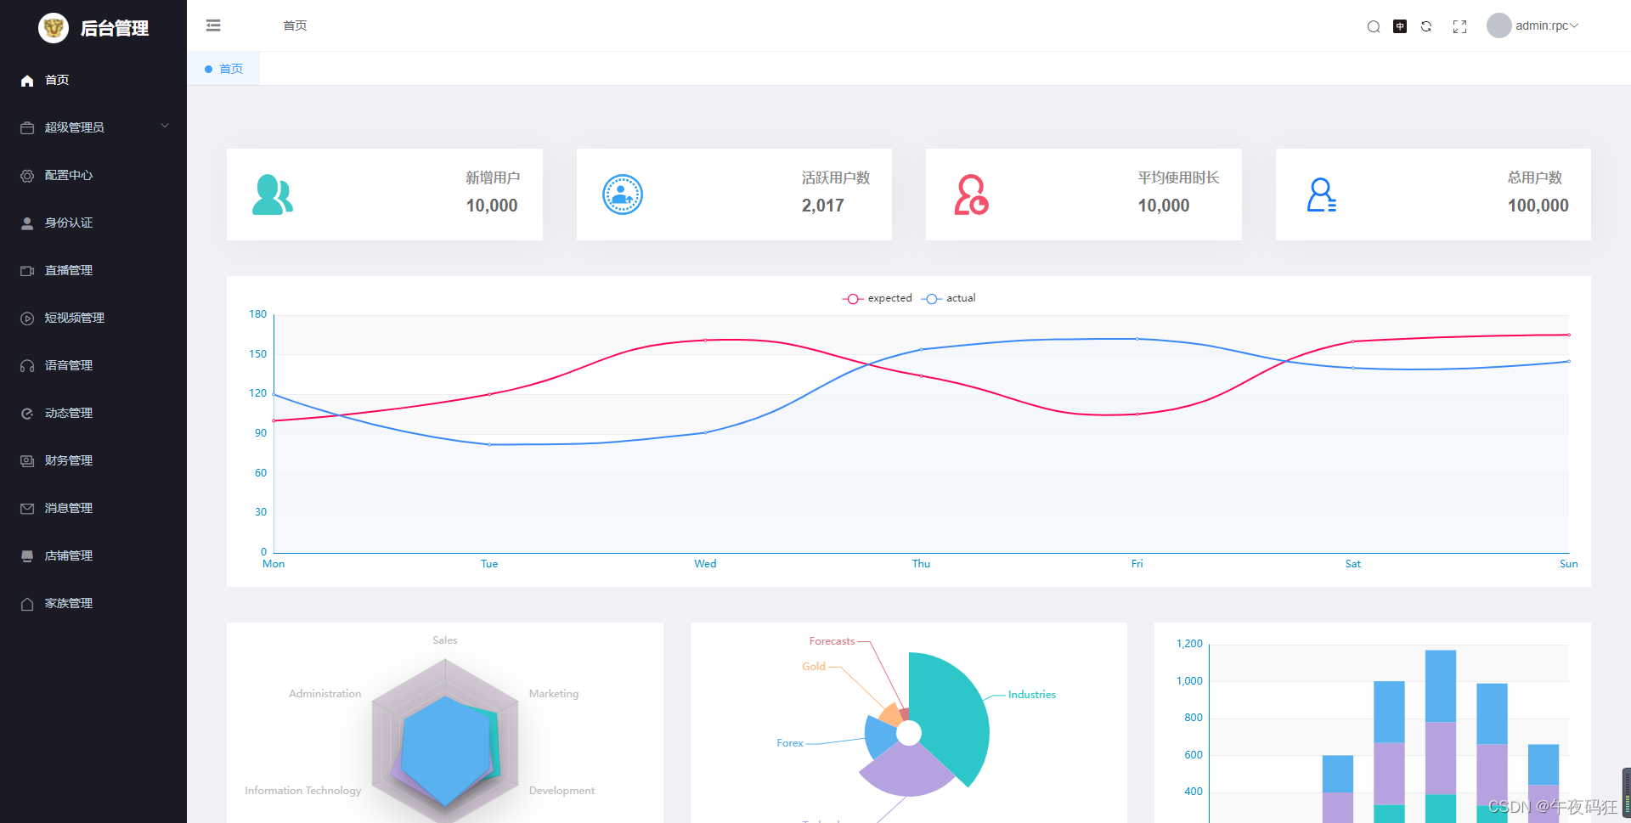The image size is (1631, 823).
Task: Click the 首页 breadcrumb link
Action: click(295, 25)
